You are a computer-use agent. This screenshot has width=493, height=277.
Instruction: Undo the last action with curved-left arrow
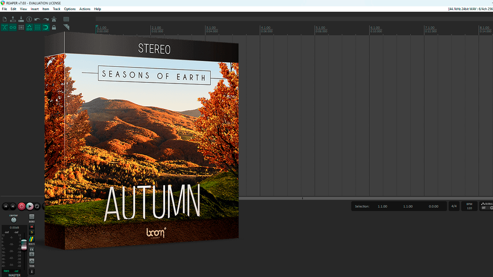[38, 19]
